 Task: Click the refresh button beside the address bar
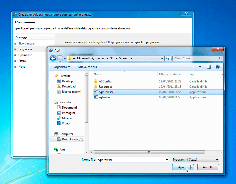(x=168, y=58)
